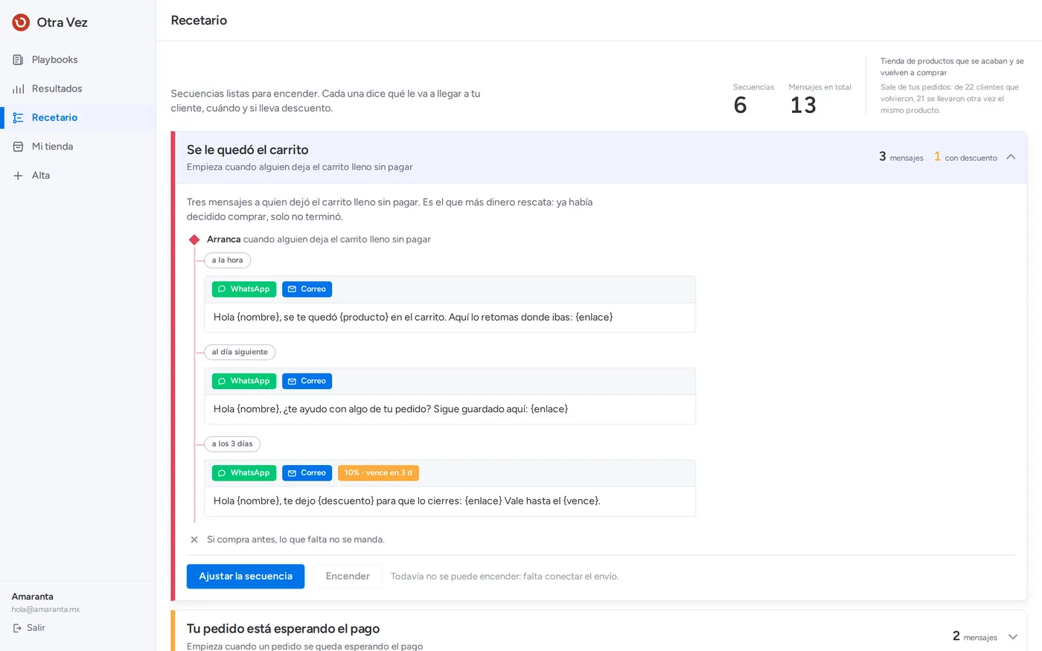Click the disabled Encender button
The width and height of the screenshot is (1042, 651).
click(x=348, y=577)
